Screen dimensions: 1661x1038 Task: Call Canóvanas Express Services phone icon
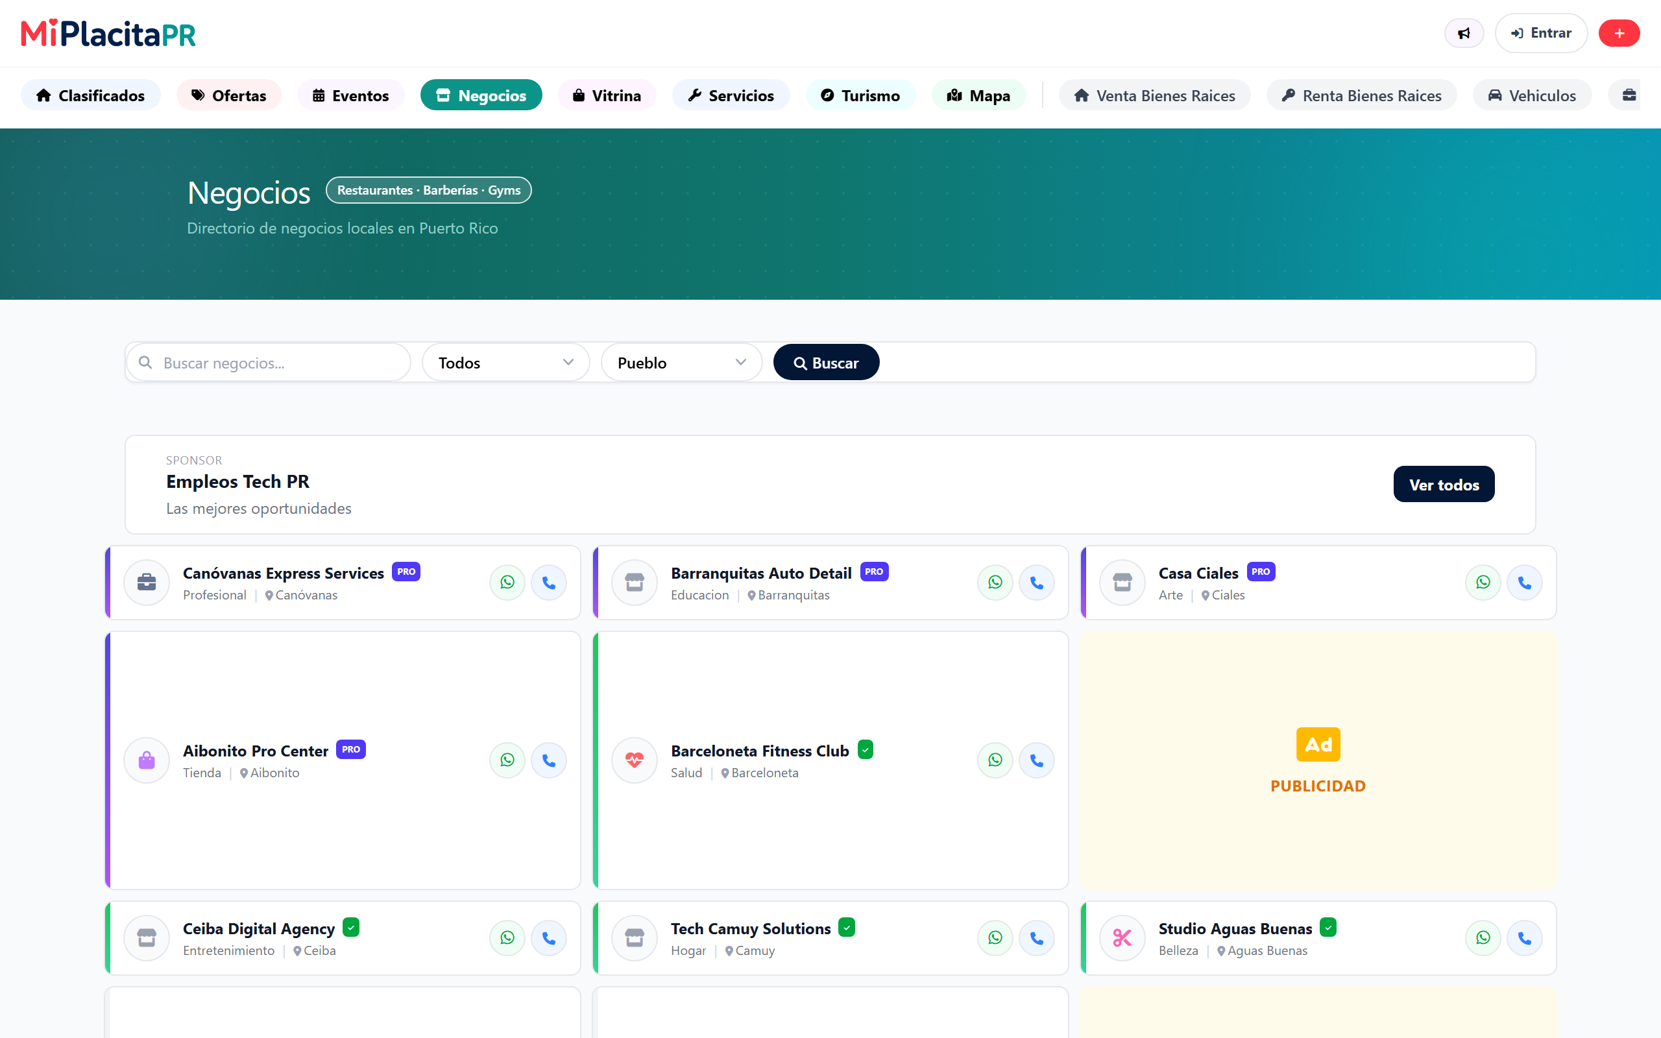pos(548,582)
